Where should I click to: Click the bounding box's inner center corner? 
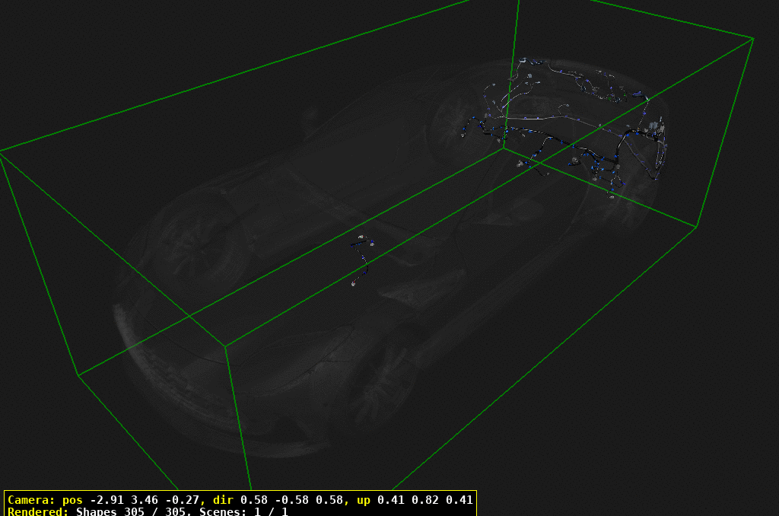503,148
